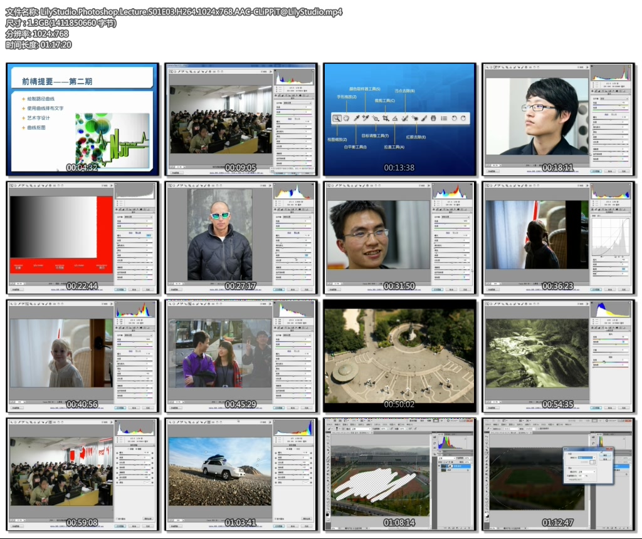Image resolution: width=642 pixels, height=539 pixels.
Task: Select the Red Eye Removal tool
Action: [x=414, y=118]
